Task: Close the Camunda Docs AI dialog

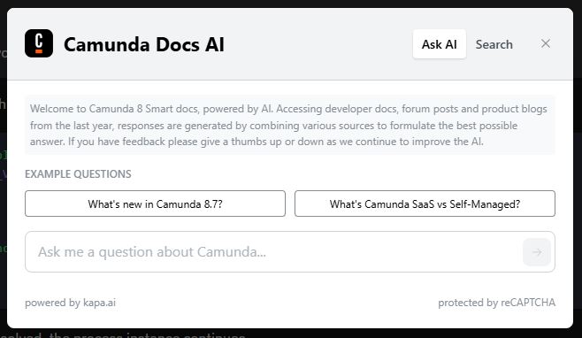Action: point(545,43)
